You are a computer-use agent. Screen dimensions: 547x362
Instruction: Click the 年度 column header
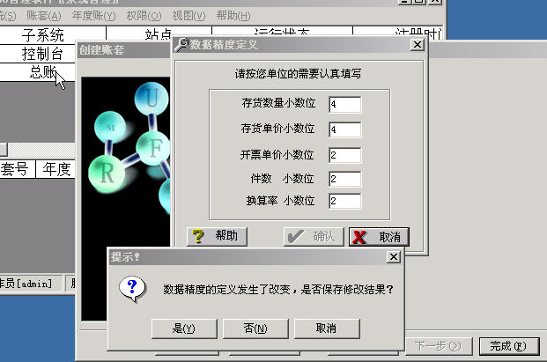55,169
